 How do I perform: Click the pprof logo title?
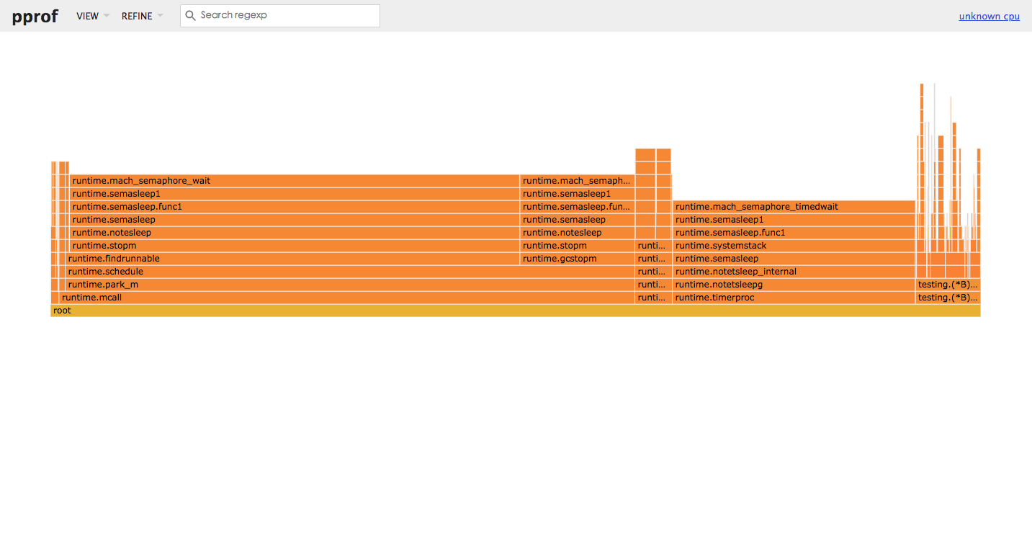(35, 16)
